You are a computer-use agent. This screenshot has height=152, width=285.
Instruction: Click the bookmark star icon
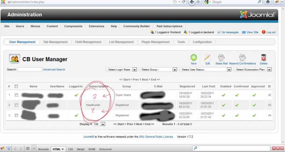(175, 2)
